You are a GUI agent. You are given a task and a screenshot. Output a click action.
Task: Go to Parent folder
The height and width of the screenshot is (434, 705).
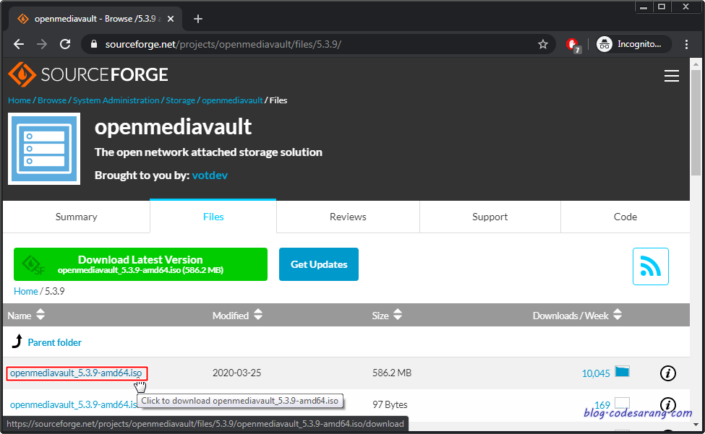pos(54,342)
